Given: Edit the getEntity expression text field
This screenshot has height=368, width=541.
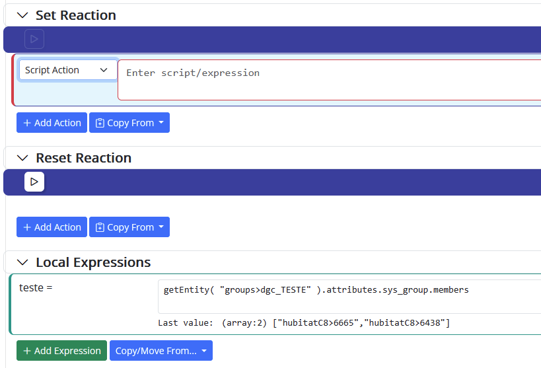Looking at the screenshot, I should click(x=349, y=297).
